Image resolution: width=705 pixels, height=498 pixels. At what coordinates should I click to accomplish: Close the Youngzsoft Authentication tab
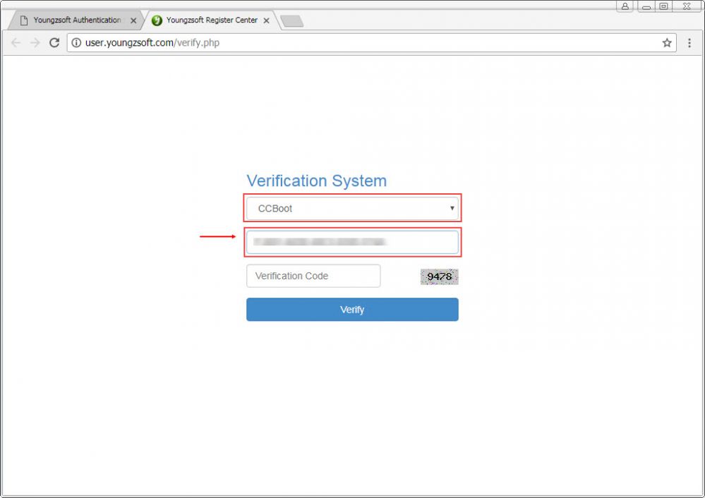[133, 20]
